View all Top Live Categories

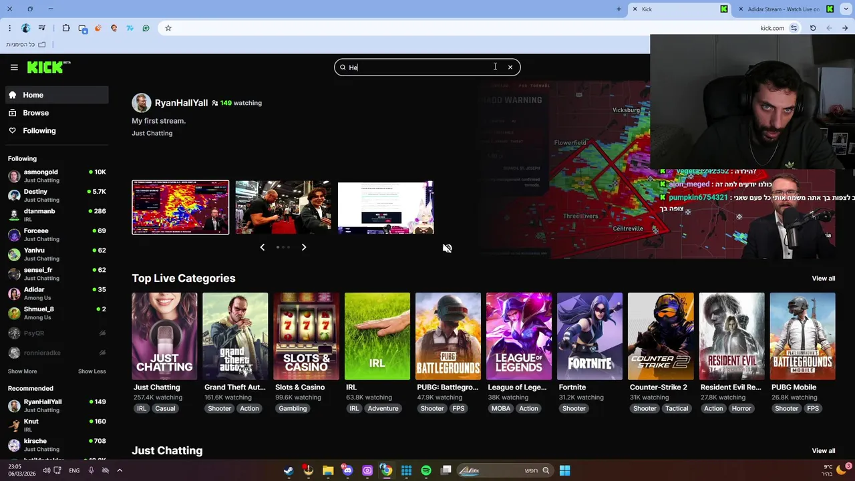point(824,279)
